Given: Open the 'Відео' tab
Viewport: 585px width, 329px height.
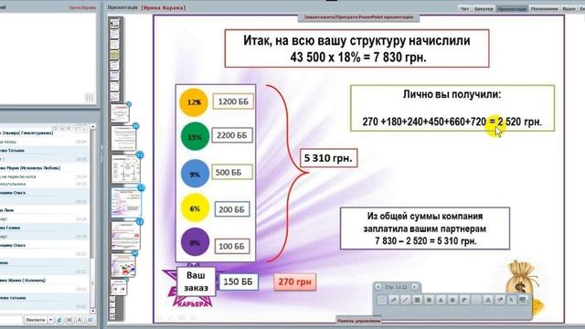Looking at the screenshot, I should pos(569,8).
